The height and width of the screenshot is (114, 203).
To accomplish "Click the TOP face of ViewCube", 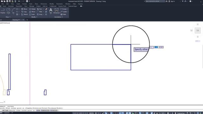I will point(198,30).
